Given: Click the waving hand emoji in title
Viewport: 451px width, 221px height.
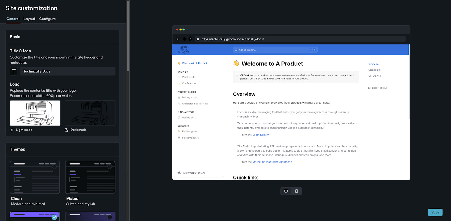Looking at the screenshot, I should click(x=236, y=64).
